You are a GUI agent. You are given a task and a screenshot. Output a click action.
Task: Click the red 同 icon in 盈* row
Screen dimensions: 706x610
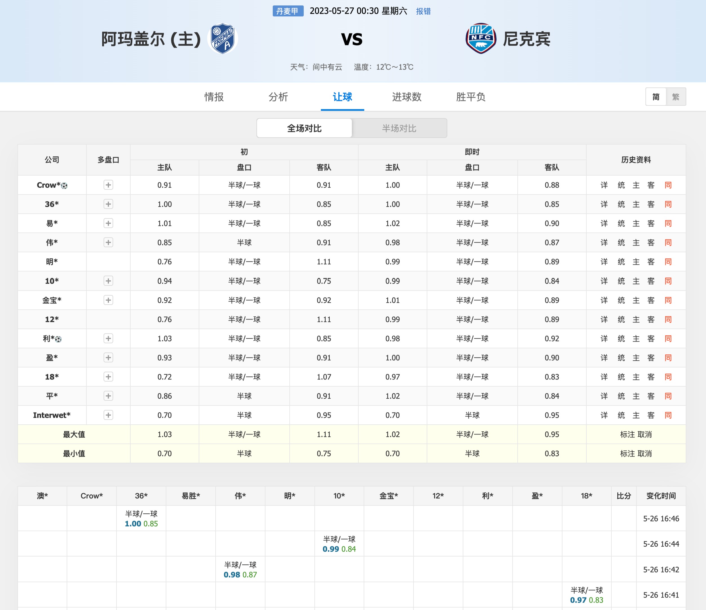pyautogui.click(x=668, y=358)
